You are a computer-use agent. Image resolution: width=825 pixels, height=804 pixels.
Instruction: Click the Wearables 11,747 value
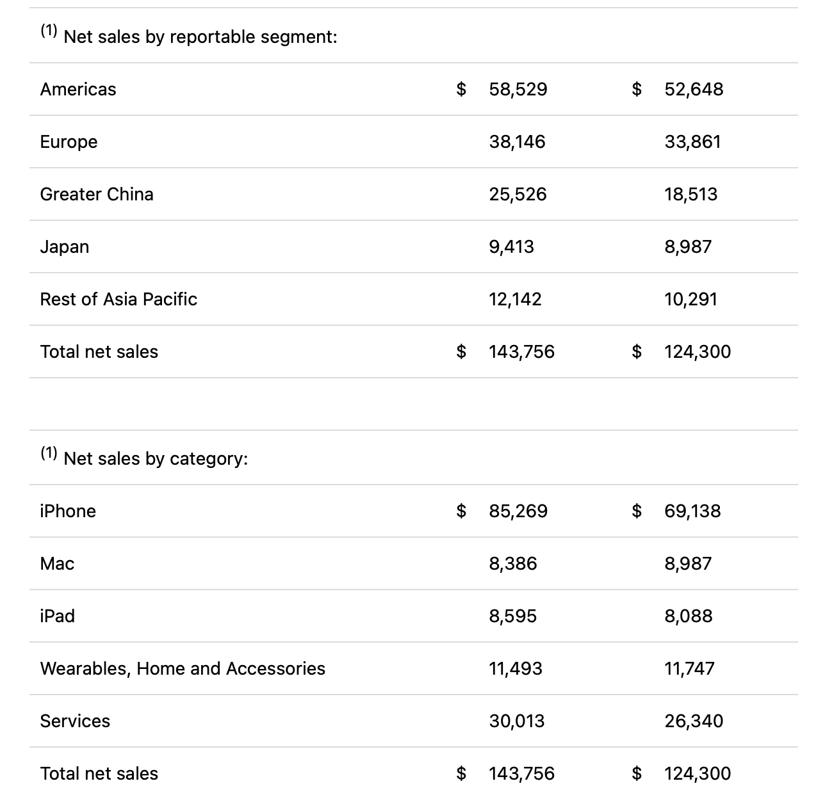pyautogui.click(x=689, y=668)
